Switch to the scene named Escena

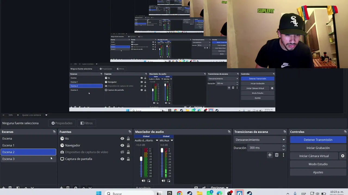click(28, 138)
